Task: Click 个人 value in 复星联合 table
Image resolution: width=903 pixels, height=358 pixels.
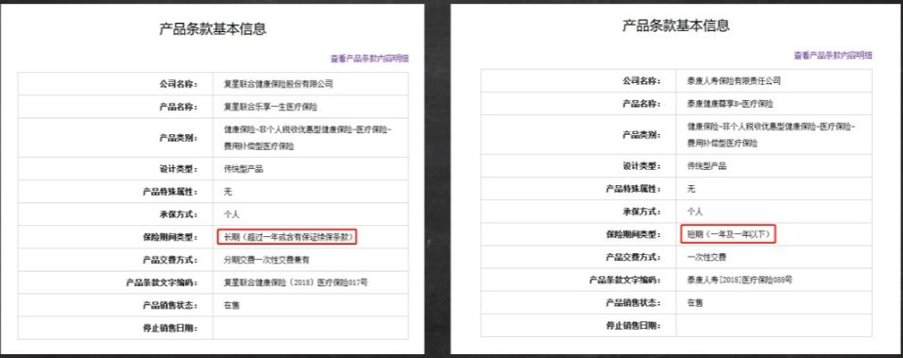Action: tap(231, 214)
